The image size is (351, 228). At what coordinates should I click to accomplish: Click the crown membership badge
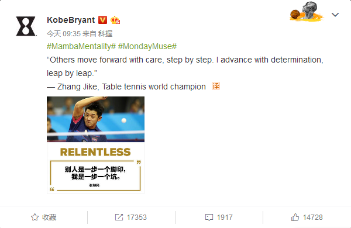coord(115,20)
